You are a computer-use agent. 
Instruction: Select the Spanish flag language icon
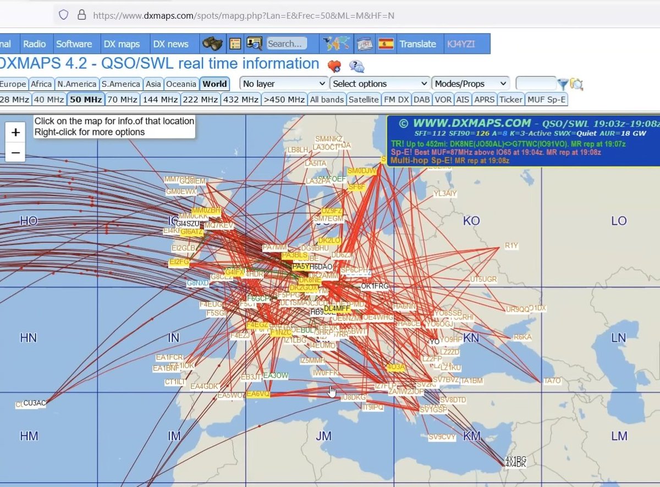[386, 44]
